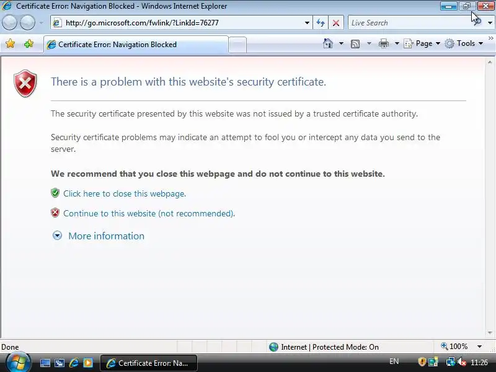Show more toolbar items chevron
The height and width of the screenshot is (372, 496).
pos(490,38)
